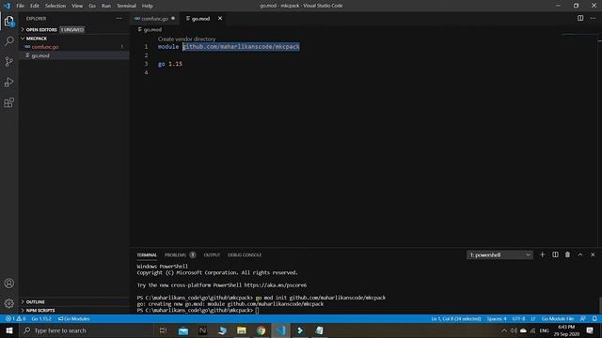Open the Run and Debug view
Image resolution: width=602 pixels, height=338 pixels.
click(9, 82)
